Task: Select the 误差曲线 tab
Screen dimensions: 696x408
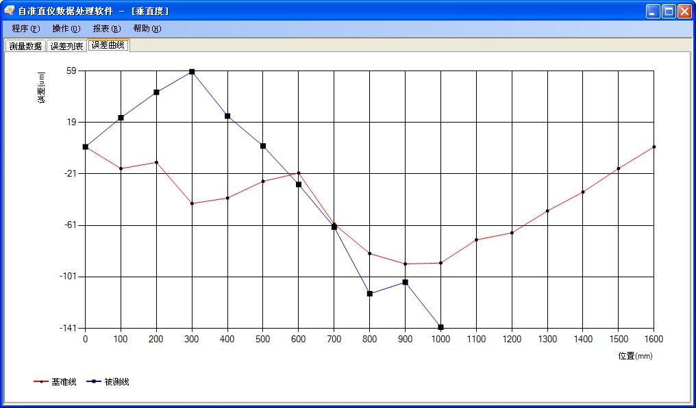Action: pos(108,45)
